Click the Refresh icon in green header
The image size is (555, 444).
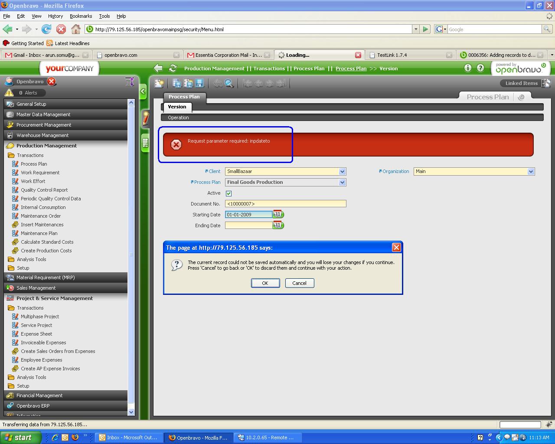tap(173, 68)
